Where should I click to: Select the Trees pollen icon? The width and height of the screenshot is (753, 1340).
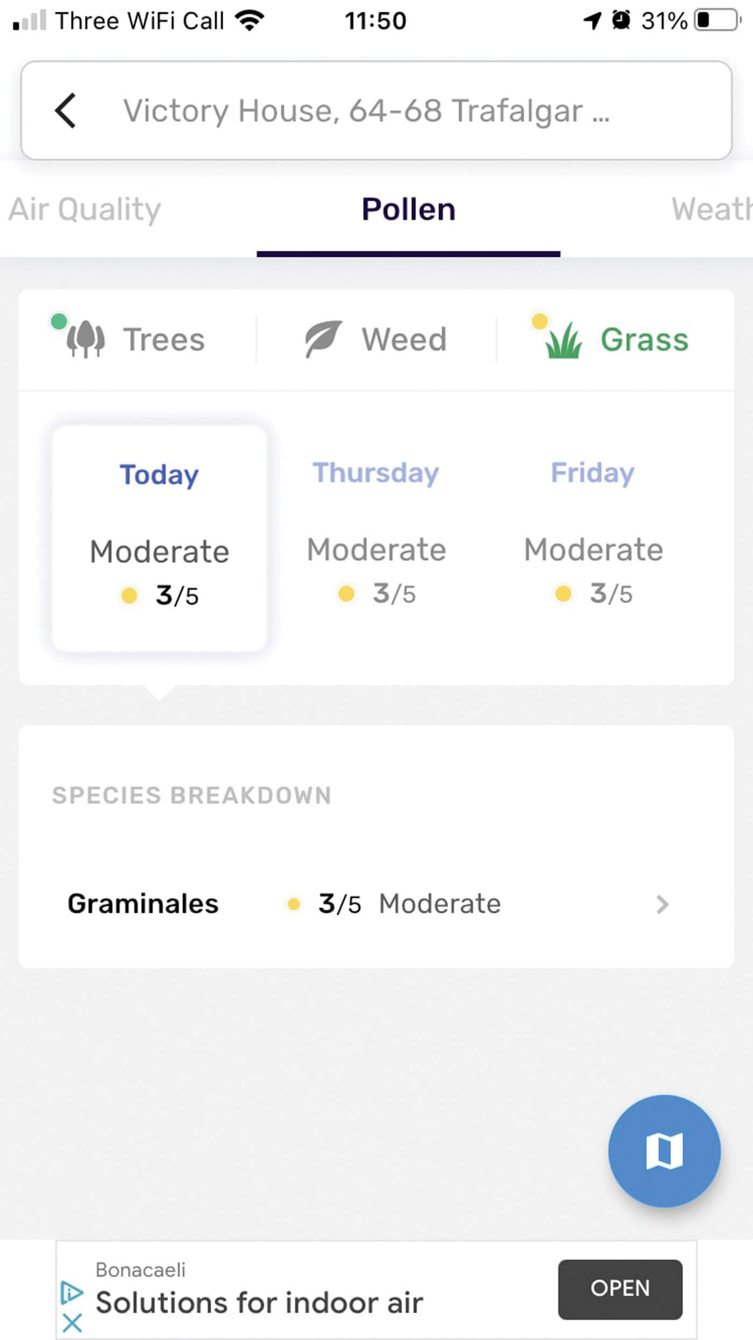click(x=86, y=340)
